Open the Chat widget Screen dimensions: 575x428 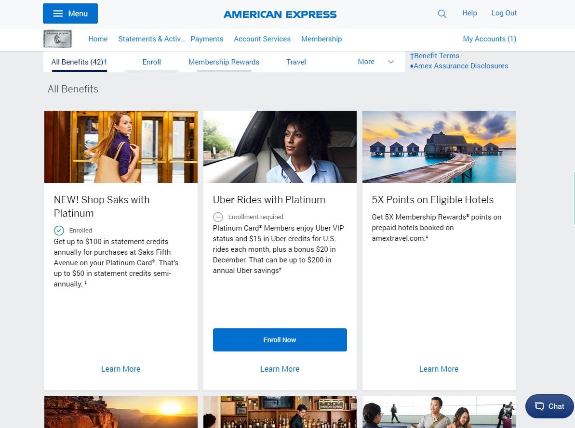[x=549, y=406]
